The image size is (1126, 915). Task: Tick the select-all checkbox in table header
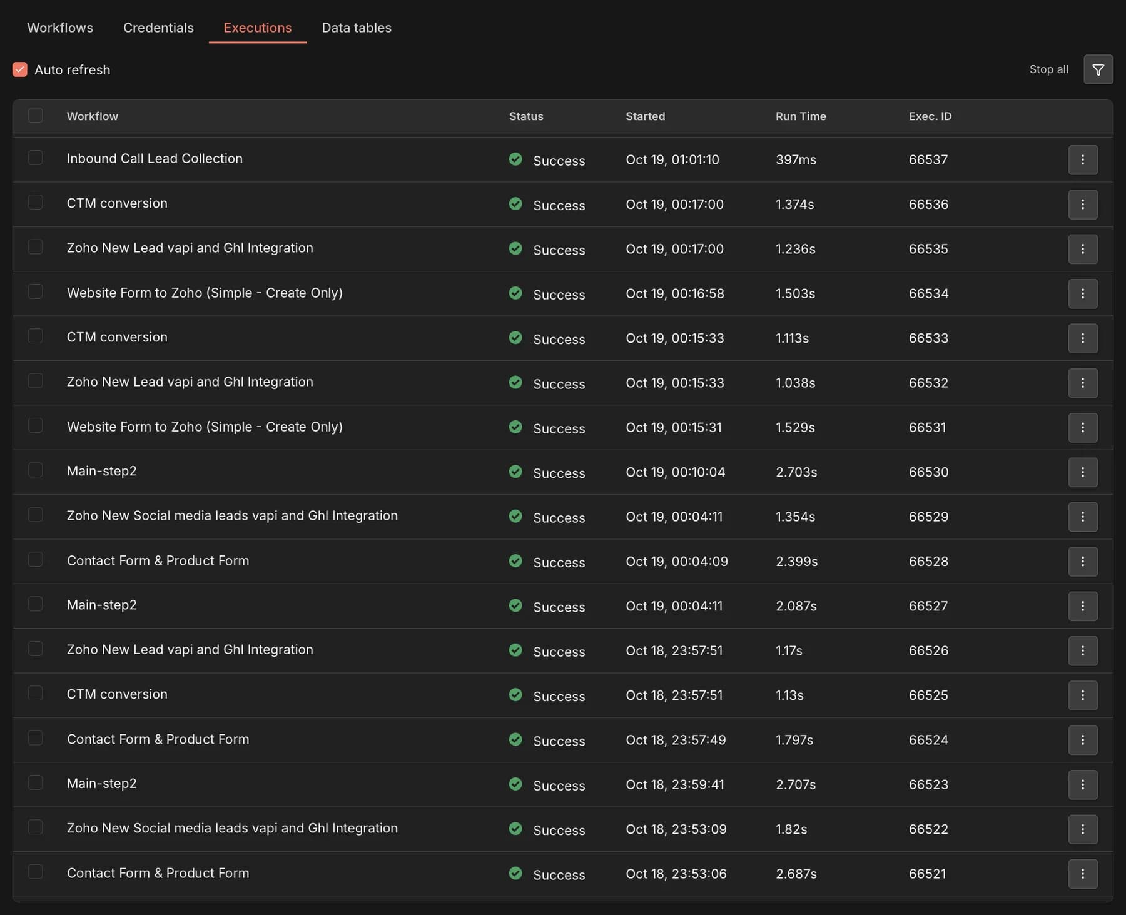(x=36, y=116)
